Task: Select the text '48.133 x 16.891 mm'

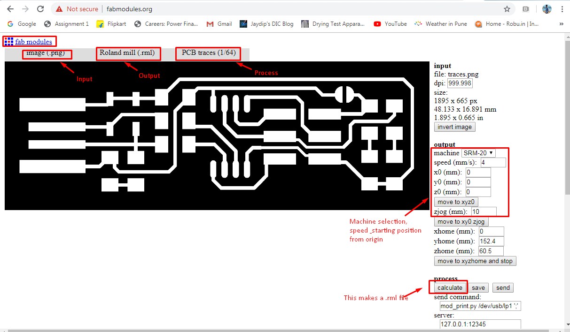Action: pos(465,109)
